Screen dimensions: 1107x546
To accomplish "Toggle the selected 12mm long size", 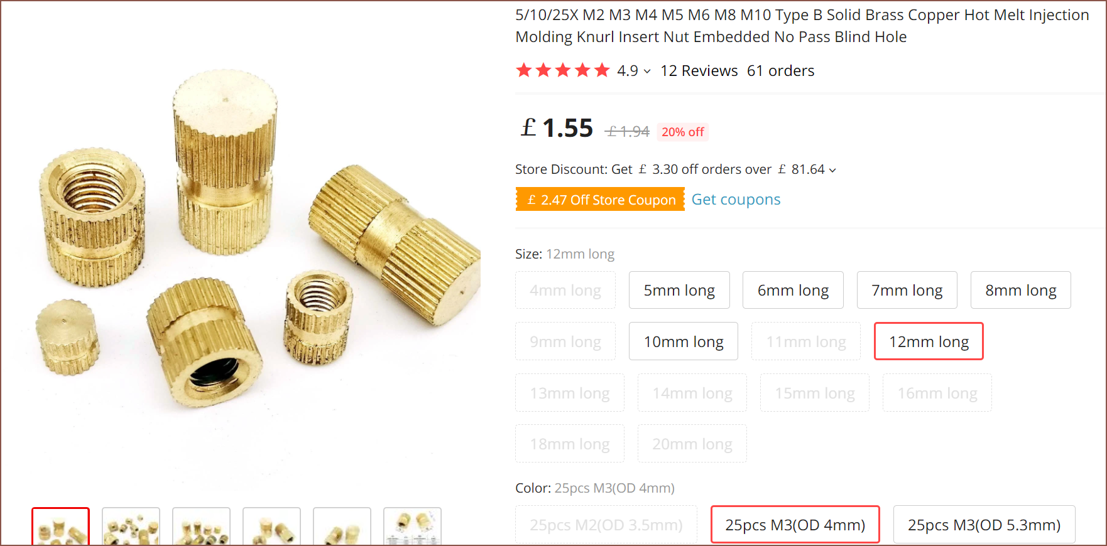I will [x=929, y=341].
